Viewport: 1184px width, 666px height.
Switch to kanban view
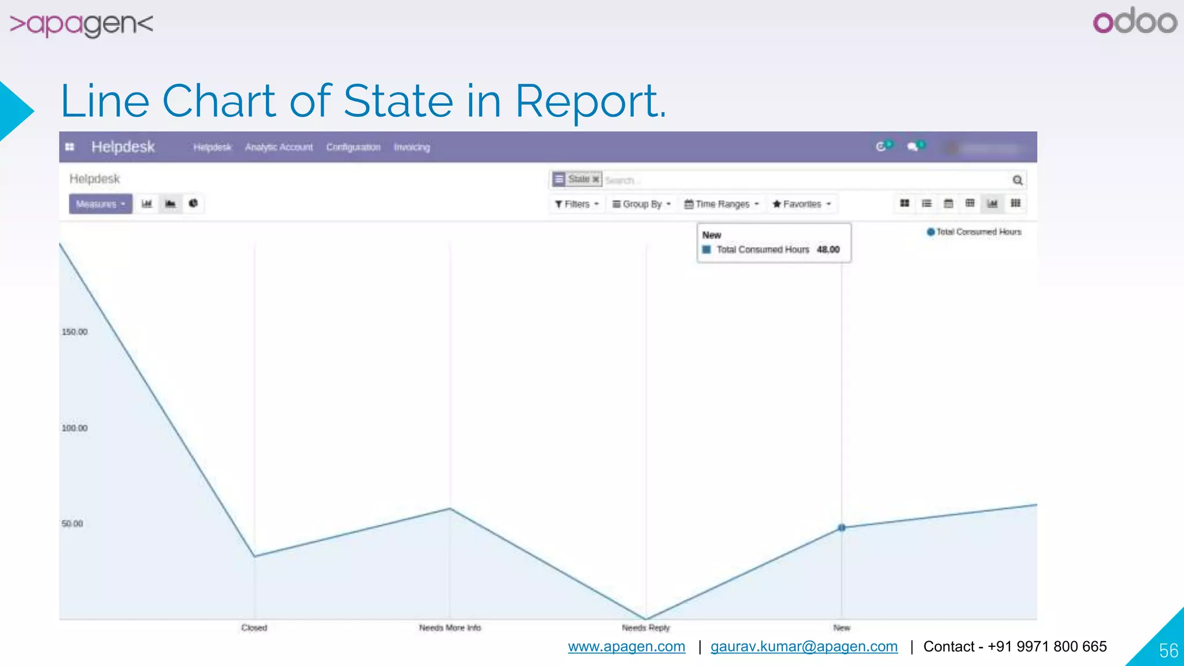point(905,203)
